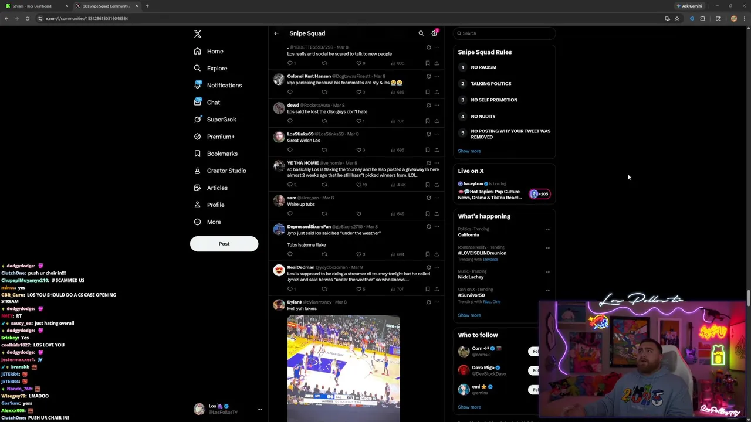Viewport: 751px width, 422px height.
Task: Show more Who to follow suggestions
Action: (x=469, y=407)
